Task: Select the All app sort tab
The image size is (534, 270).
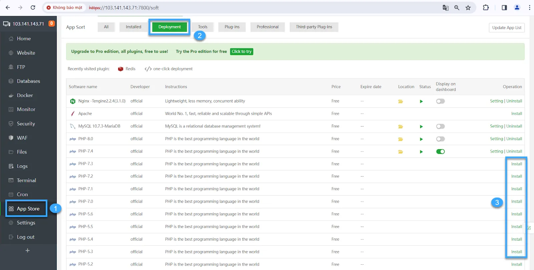Action: [x=106, y=27]
